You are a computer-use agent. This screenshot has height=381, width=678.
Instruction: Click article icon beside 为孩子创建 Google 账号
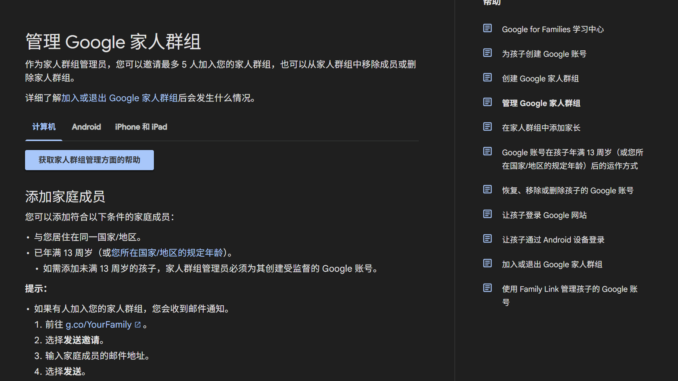coord(487,53)
